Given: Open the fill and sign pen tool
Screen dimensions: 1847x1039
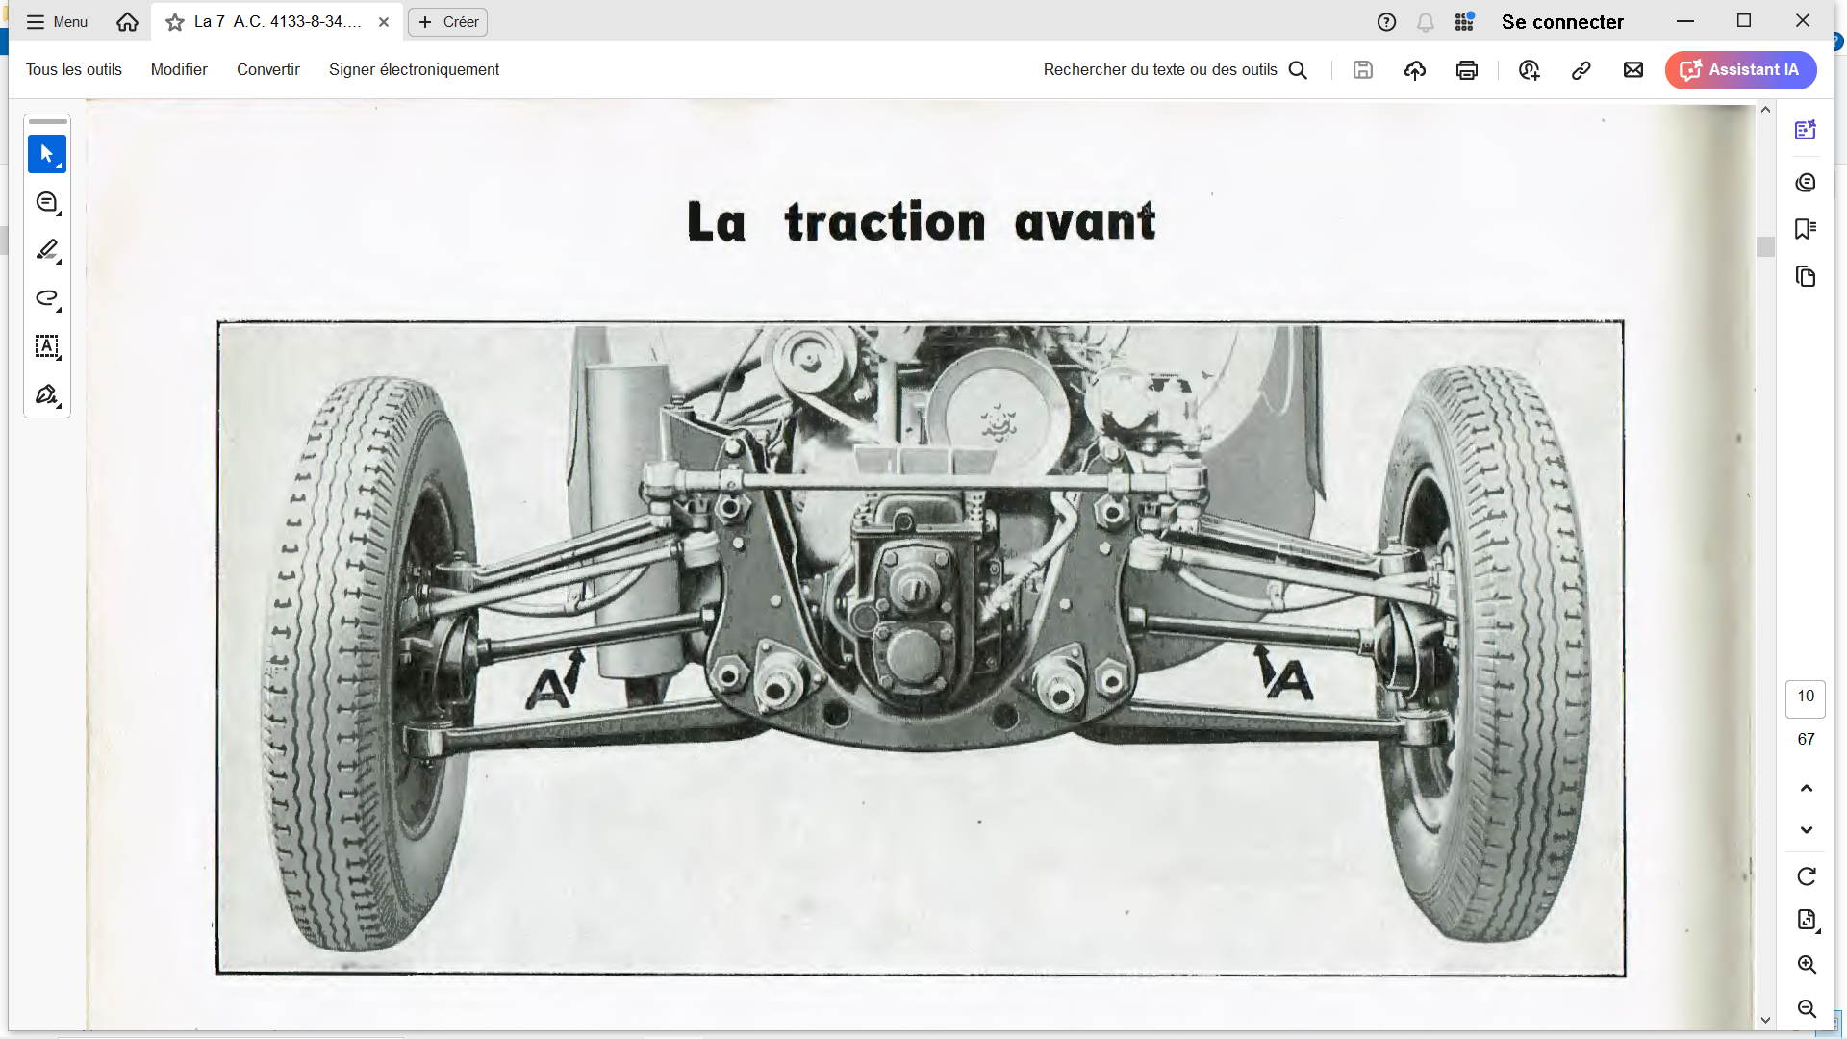Looking at the screenshot, I should tap(46, 394).
